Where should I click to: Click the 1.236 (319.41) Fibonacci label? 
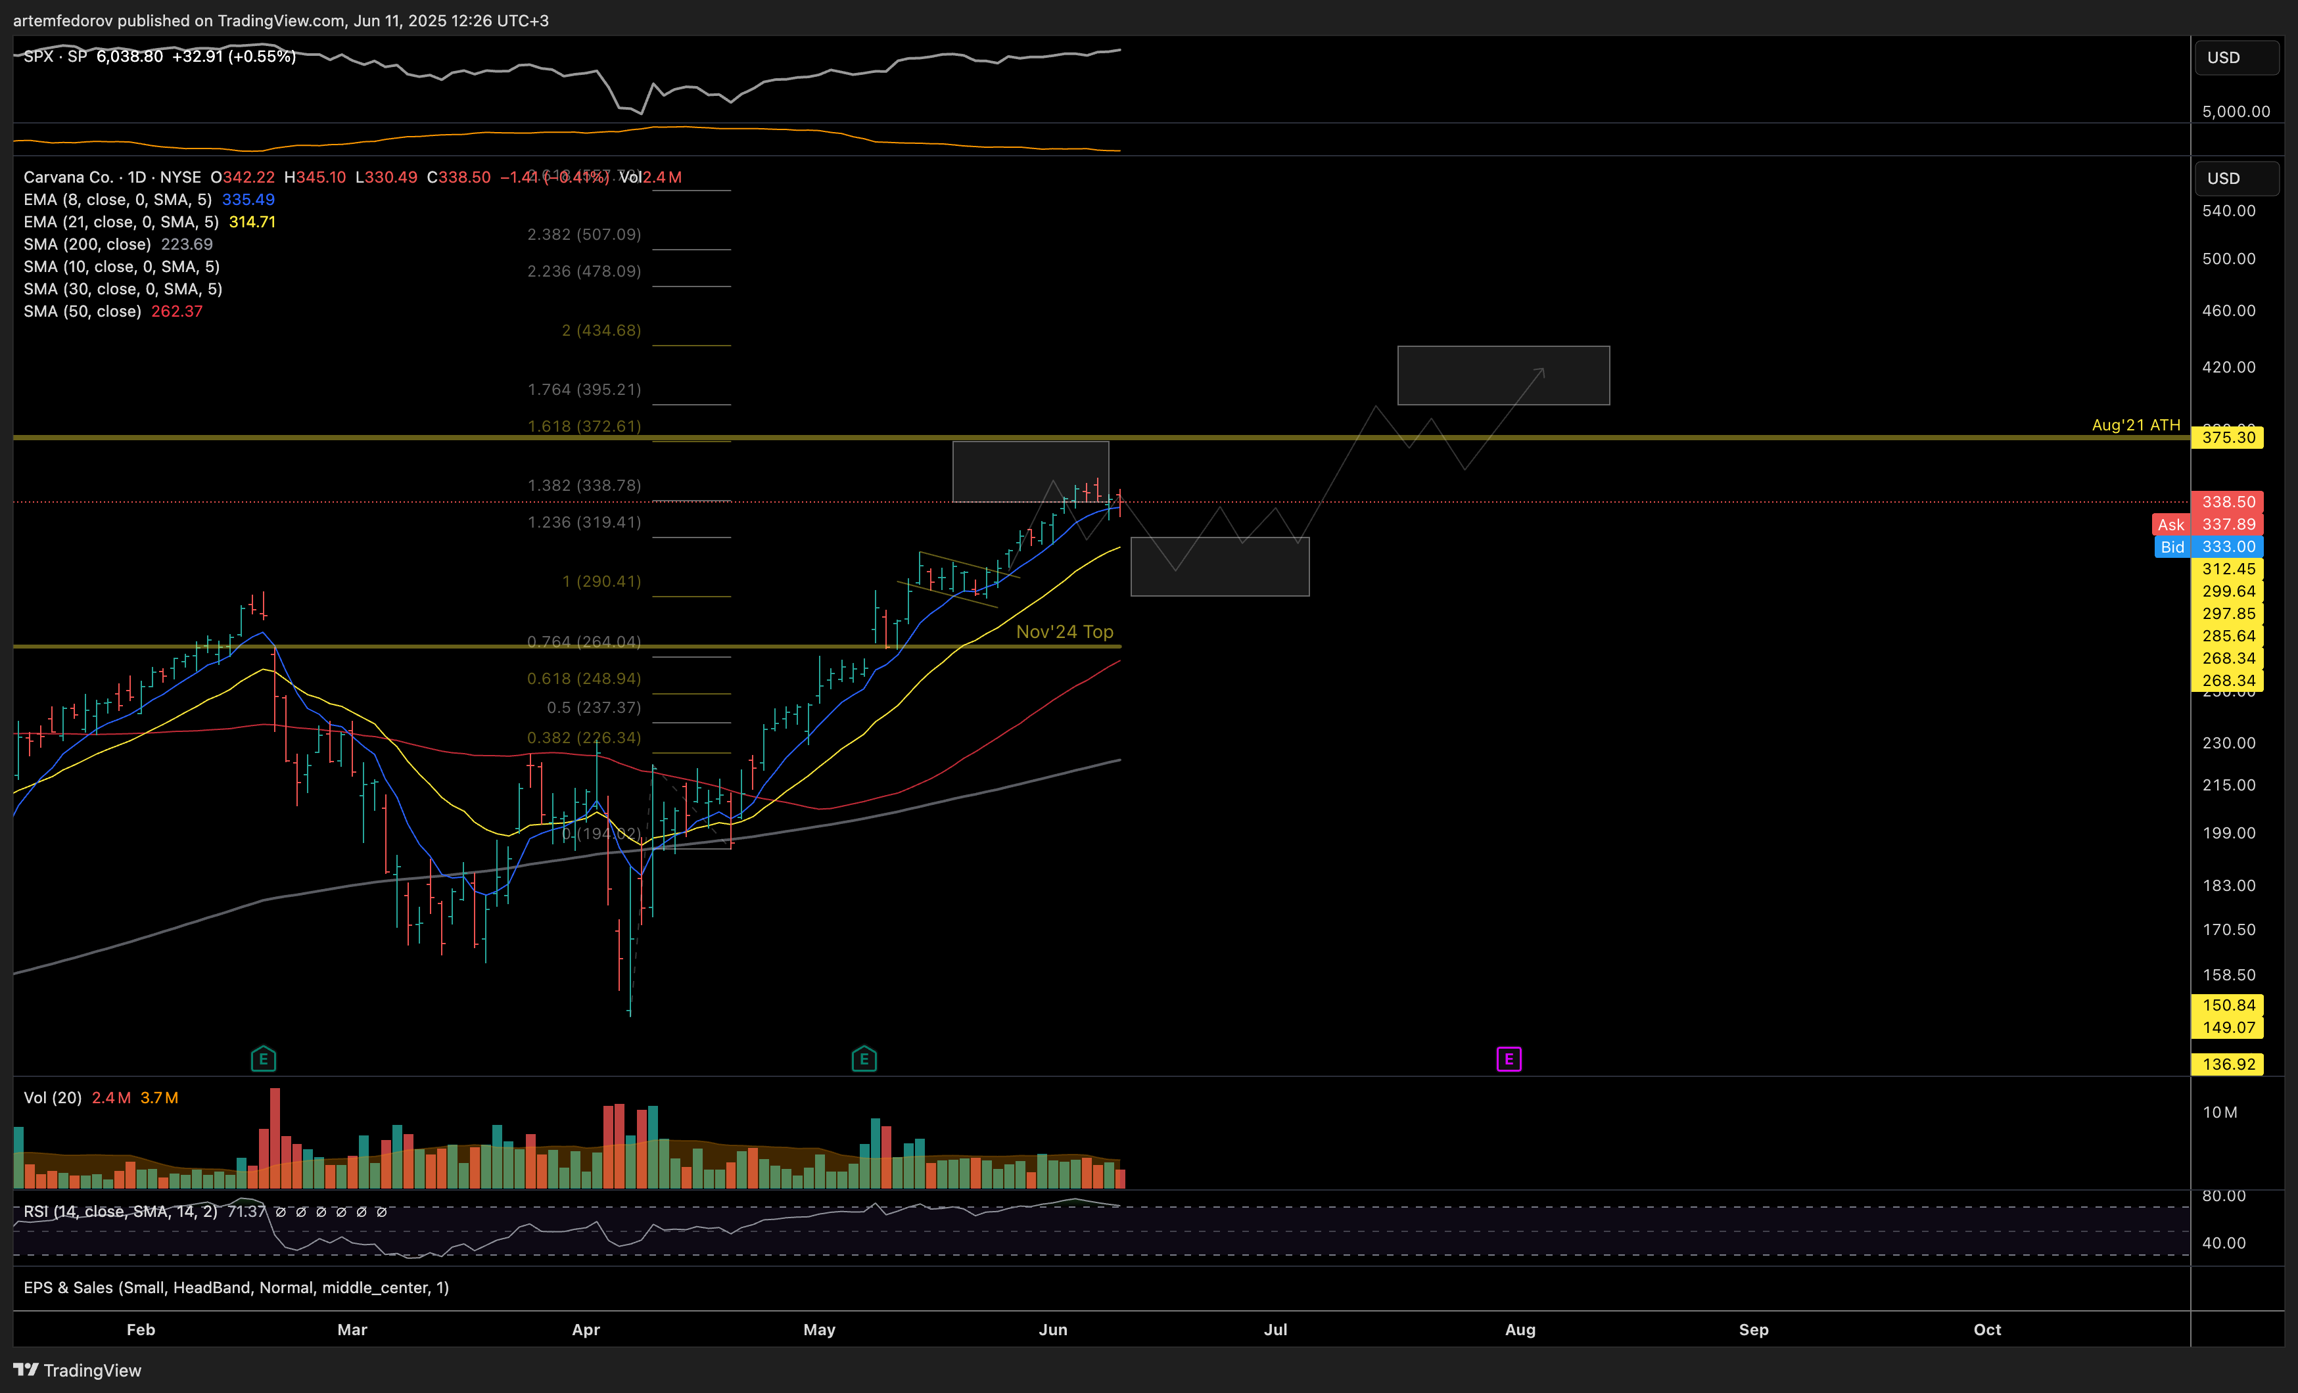584,522
